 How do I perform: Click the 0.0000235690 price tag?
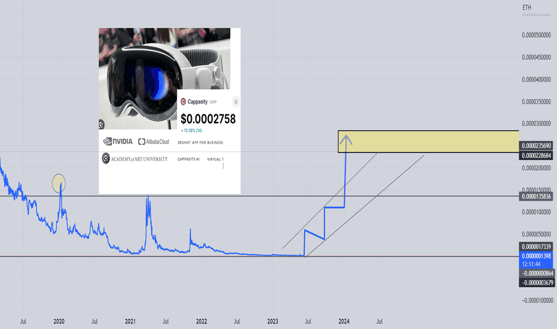coord(537,146)
